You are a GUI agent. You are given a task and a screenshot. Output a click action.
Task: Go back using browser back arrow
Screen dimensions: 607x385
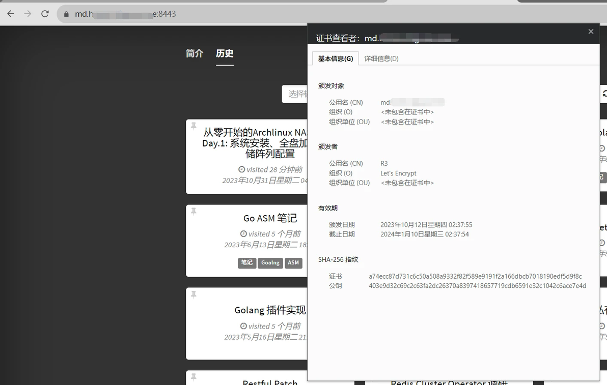tap(11, 14)
